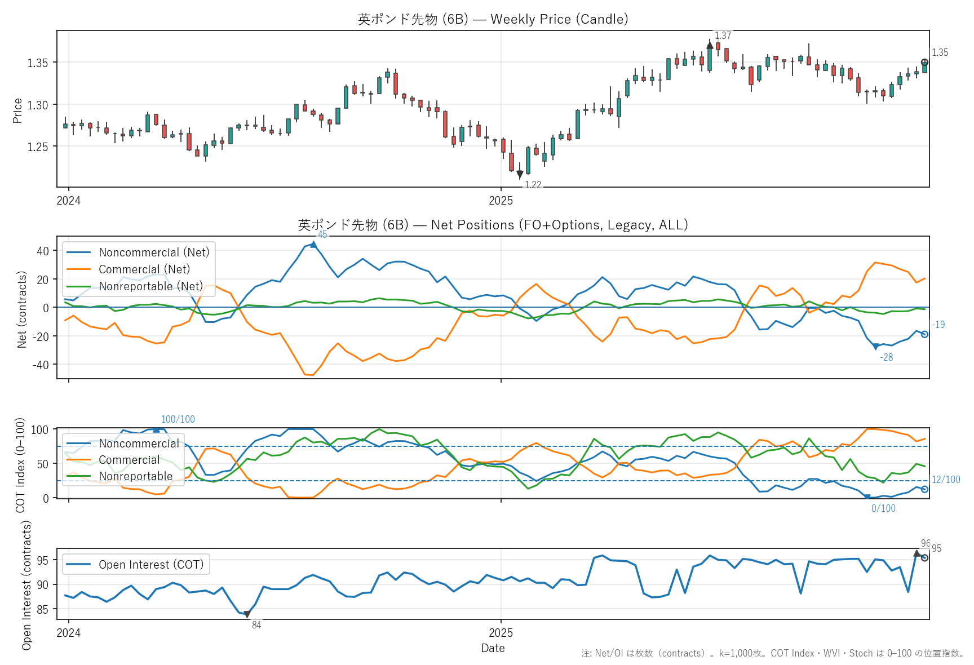Click the Commercial (Net) legend entry

(x=144, y=269)
